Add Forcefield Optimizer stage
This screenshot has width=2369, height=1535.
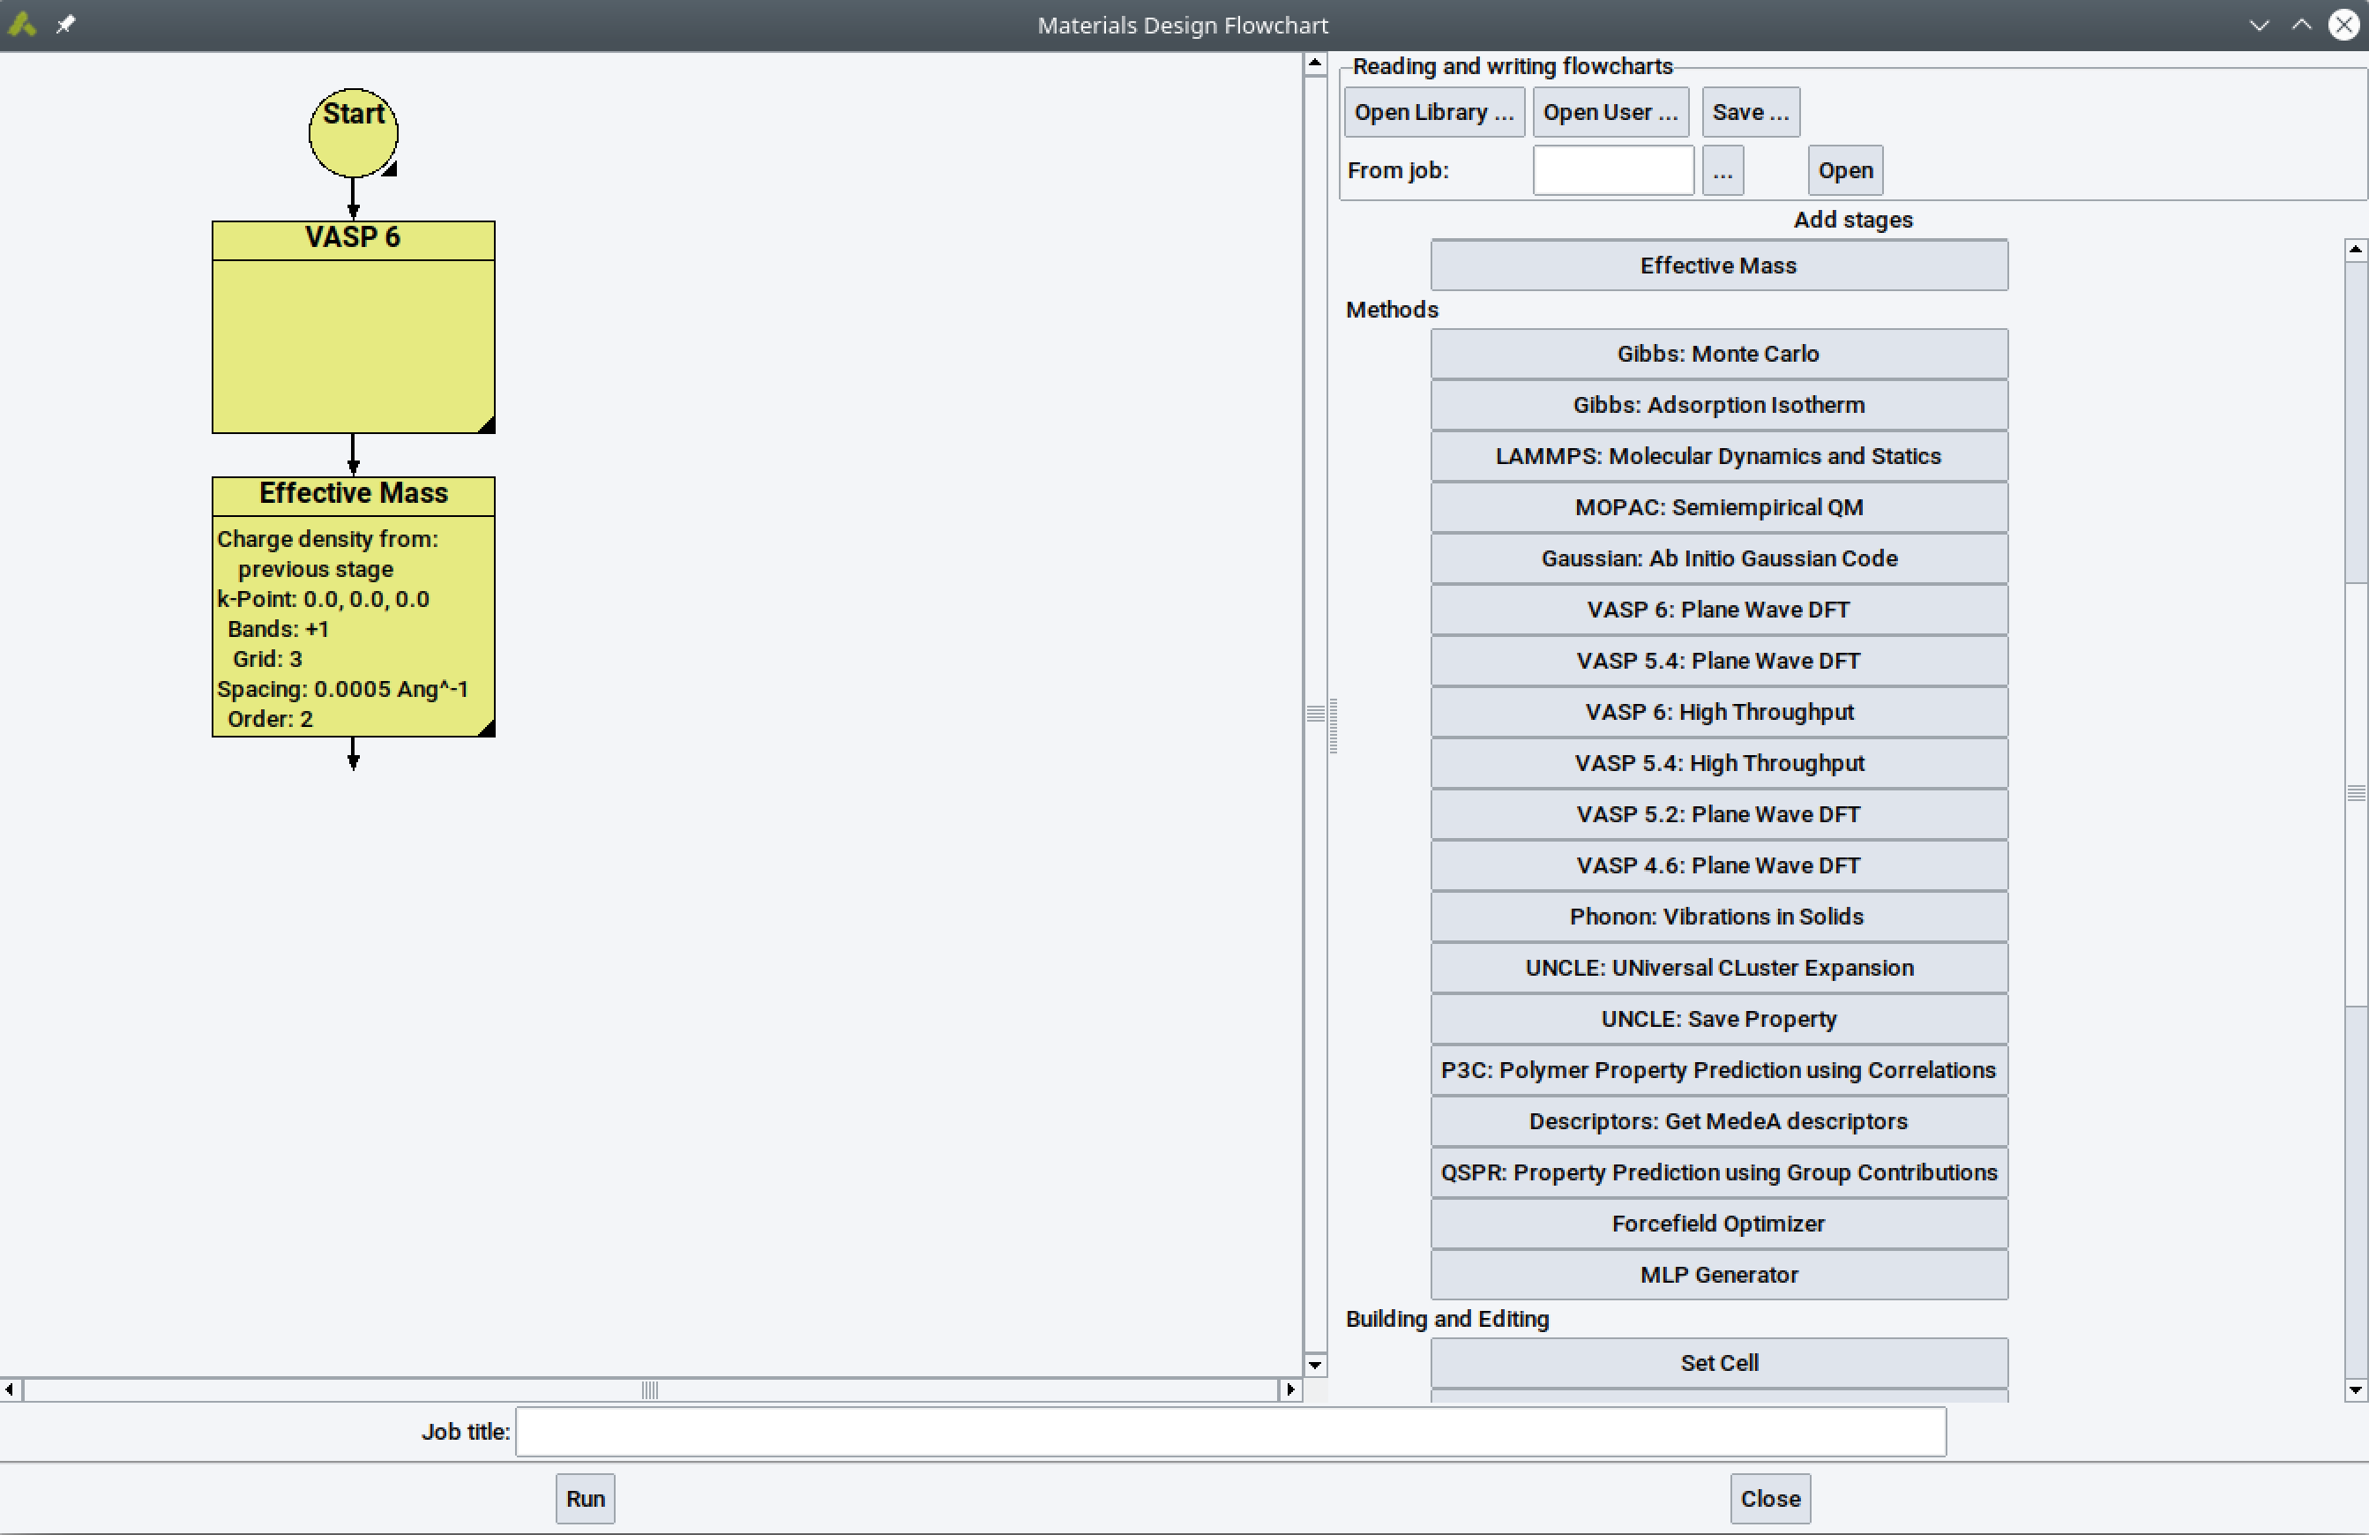1718,1224
